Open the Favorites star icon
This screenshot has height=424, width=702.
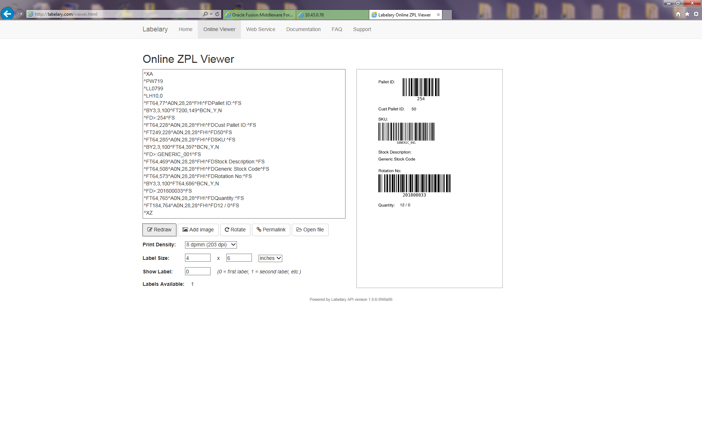pyautogui.click(x=687, y=14)
